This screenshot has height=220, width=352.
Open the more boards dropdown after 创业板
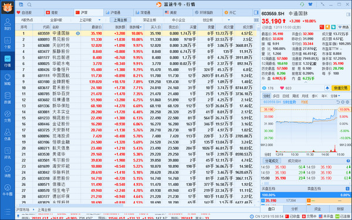[229, 20]
